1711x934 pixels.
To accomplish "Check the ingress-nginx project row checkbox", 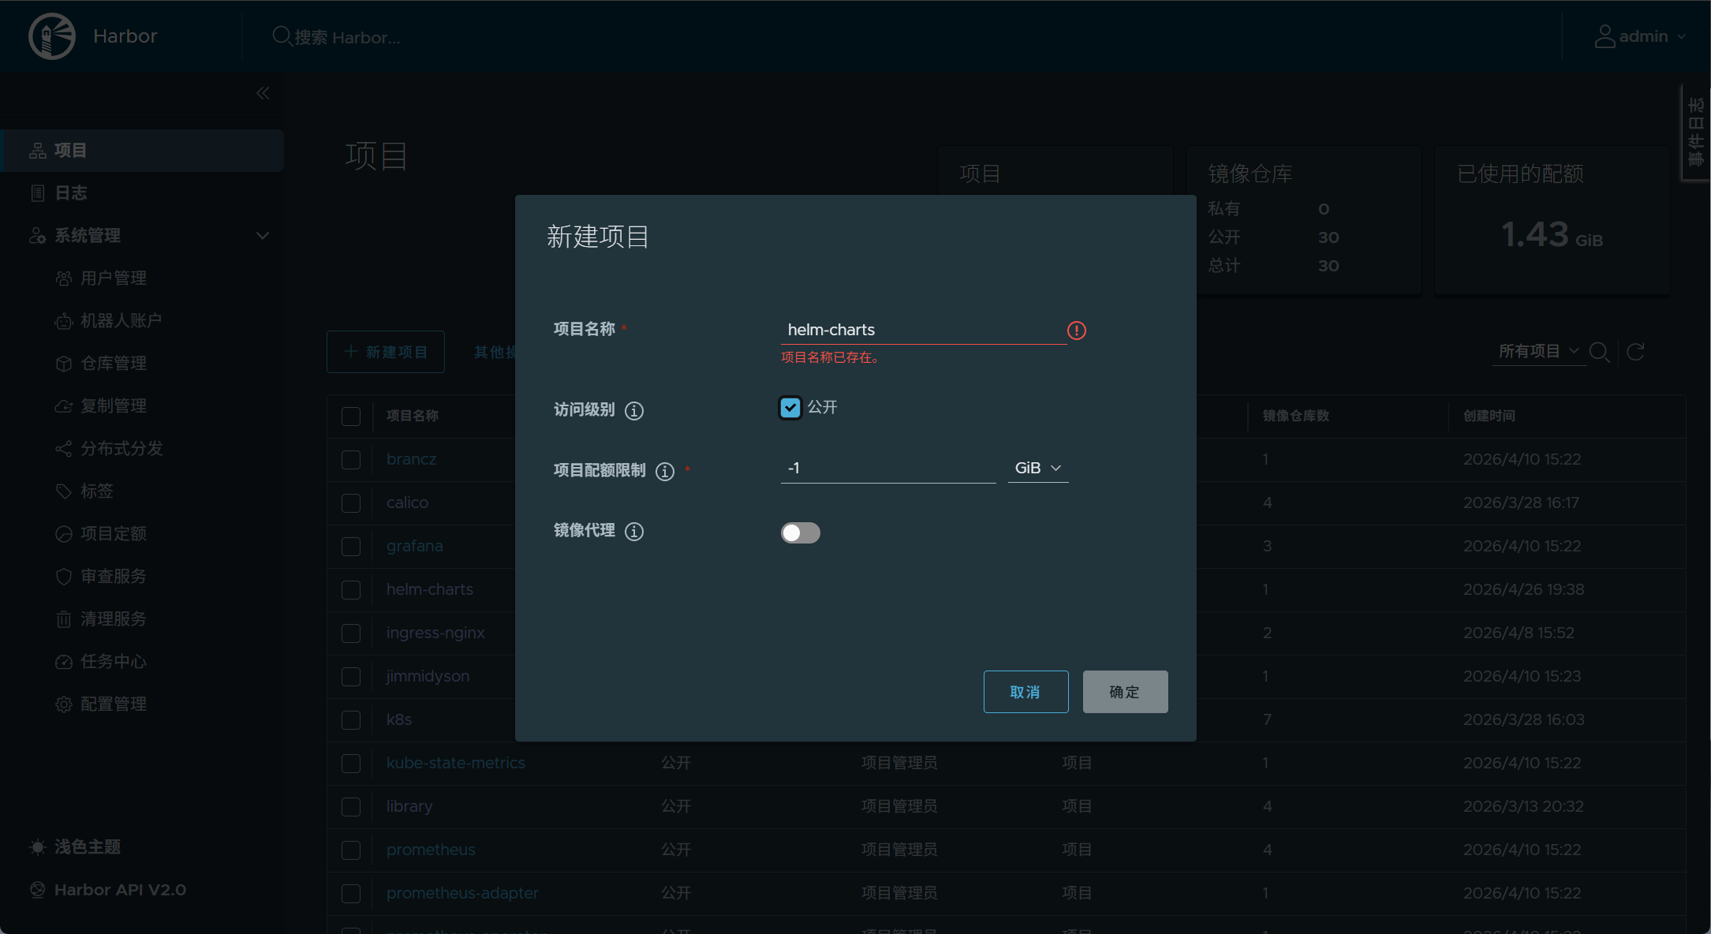I will pyautogui.click(x=351, y=633).
